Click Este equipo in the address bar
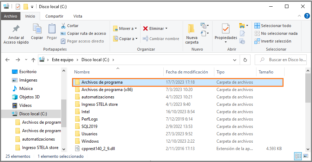Screen dimensions: 312x162 [x=63, y=60]
